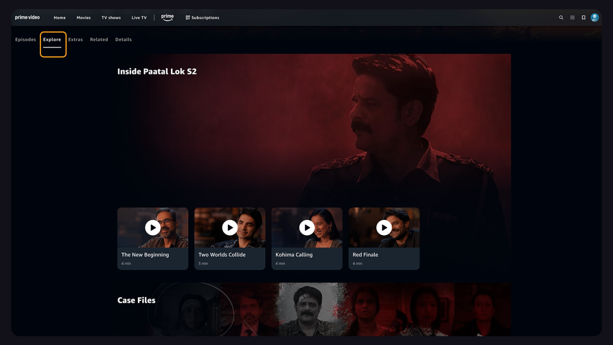
Task: Switch to the Extras tab
Action: click(x=76, y=39)
